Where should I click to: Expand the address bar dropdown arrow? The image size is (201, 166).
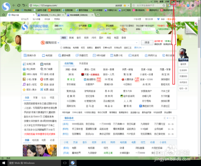[129, 5]
